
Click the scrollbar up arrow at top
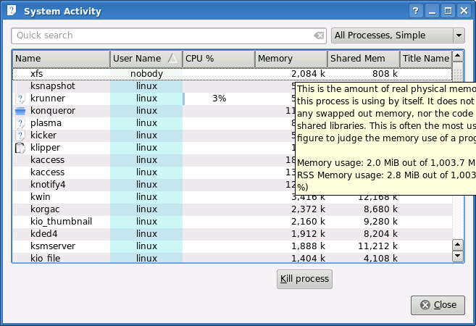(x=458, y=56)
